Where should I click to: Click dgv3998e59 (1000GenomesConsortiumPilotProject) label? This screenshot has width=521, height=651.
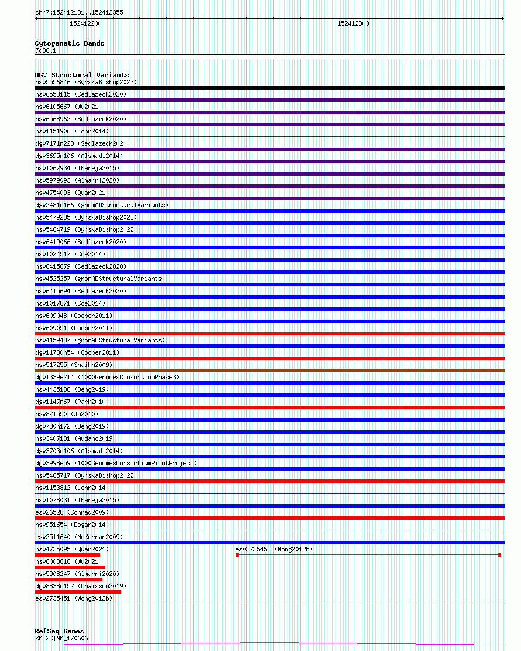point(116,463)
